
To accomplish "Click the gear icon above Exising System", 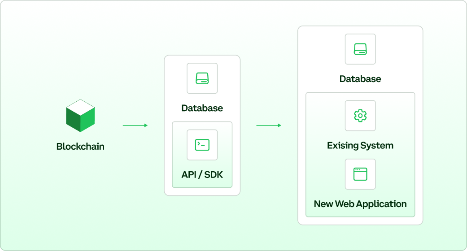I will pos(360,116).
